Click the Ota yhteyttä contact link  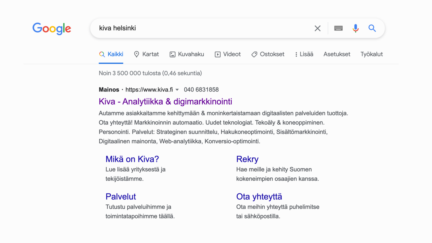pos(259,197)
